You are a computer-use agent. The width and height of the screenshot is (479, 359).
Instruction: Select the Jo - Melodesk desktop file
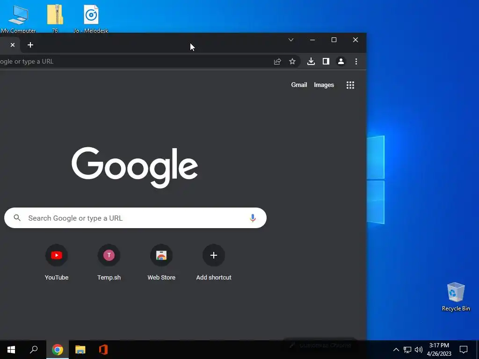(x=91, y=18)
